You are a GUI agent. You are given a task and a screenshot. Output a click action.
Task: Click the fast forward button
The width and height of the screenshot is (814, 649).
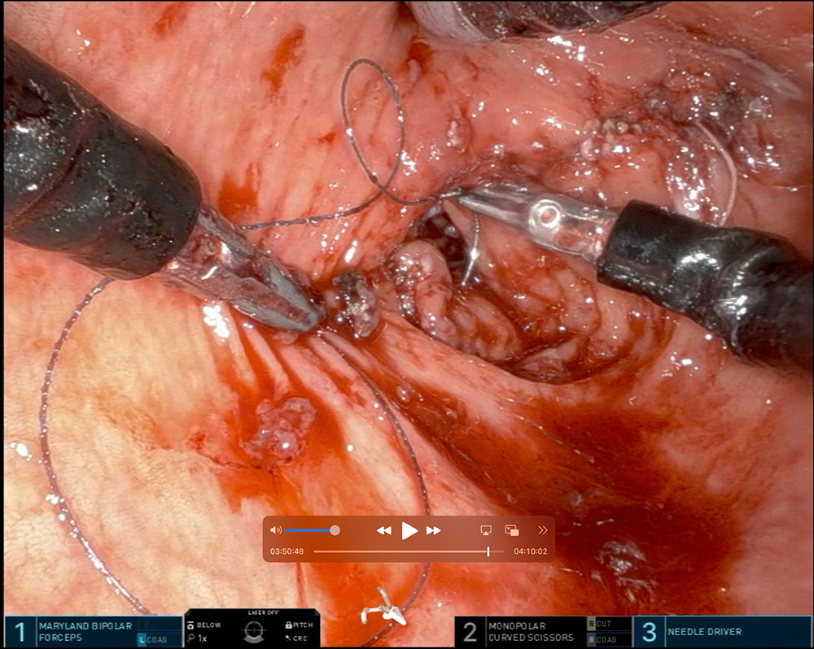tap(434, 530)
